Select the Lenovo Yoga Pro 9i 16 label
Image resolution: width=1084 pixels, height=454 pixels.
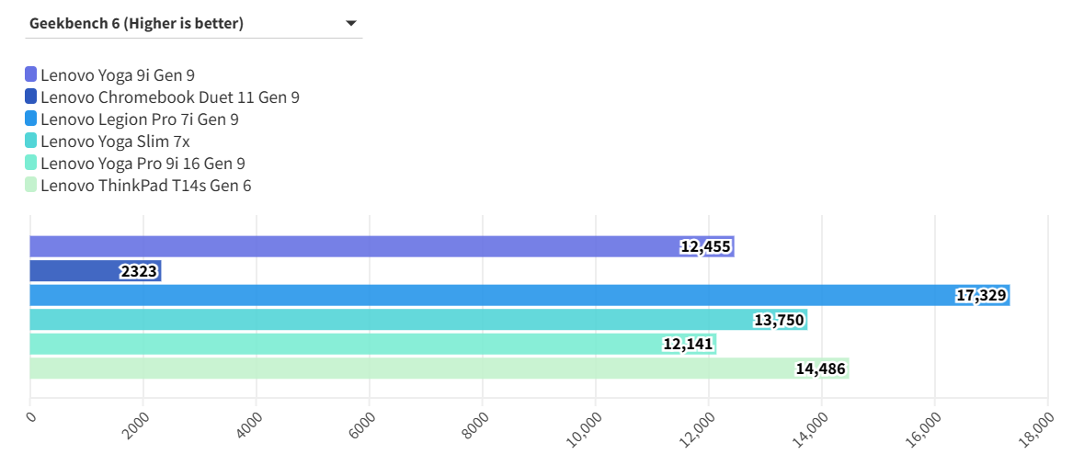coord(143,164)
